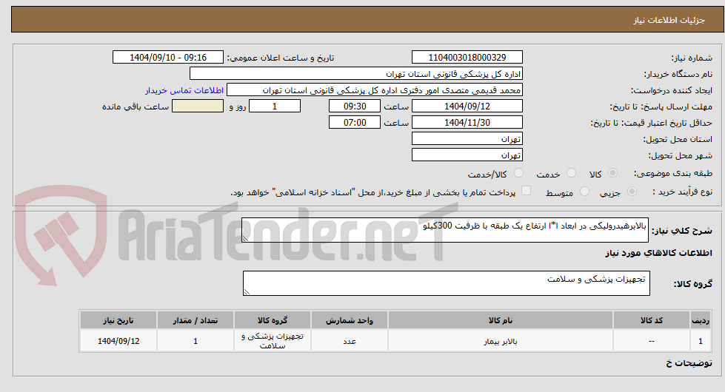Click the گروه کالا textarea
The height and width of the screenshot is (392, 725).
click(447, 283)
